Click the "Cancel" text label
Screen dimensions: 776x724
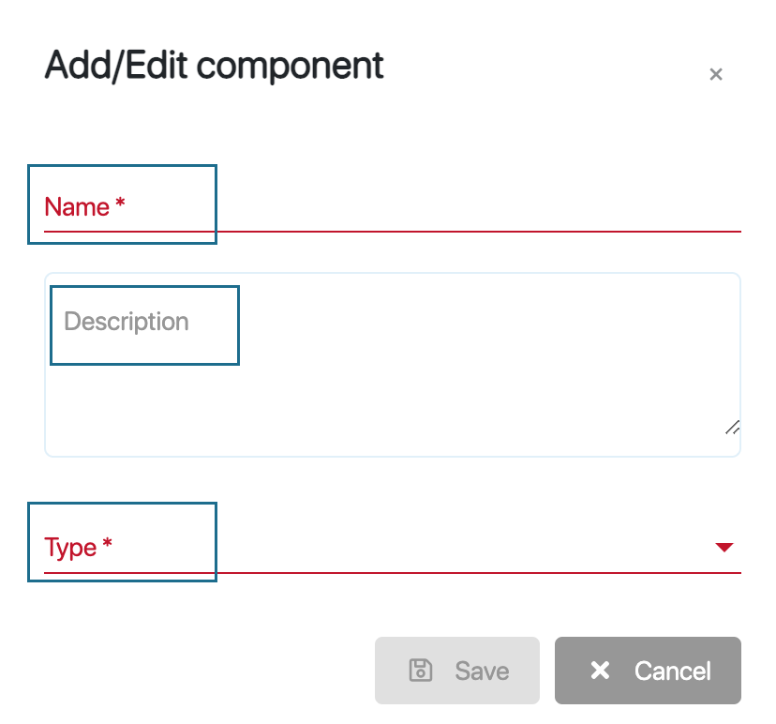(672, 671)
